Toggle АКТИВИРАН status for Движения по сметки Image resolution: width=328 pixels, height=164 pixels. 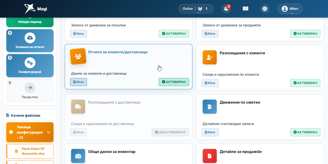tap(305, 132)
